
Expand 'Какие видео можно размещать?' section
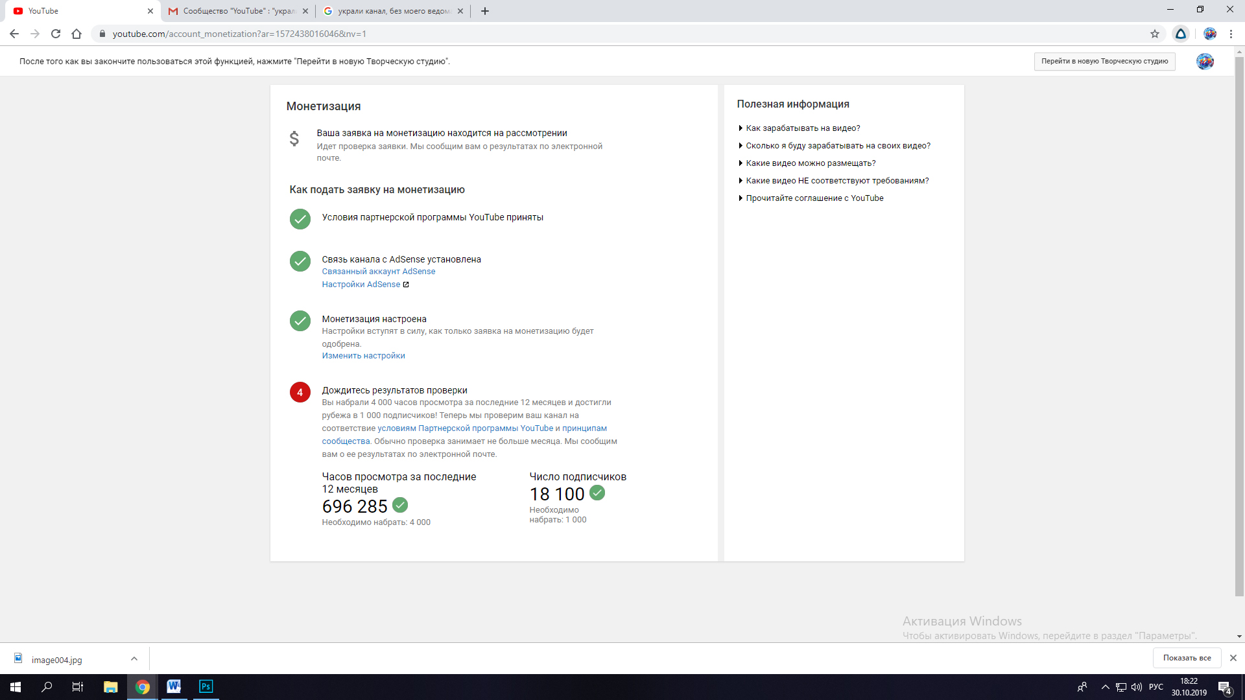[x=810, y=163]
